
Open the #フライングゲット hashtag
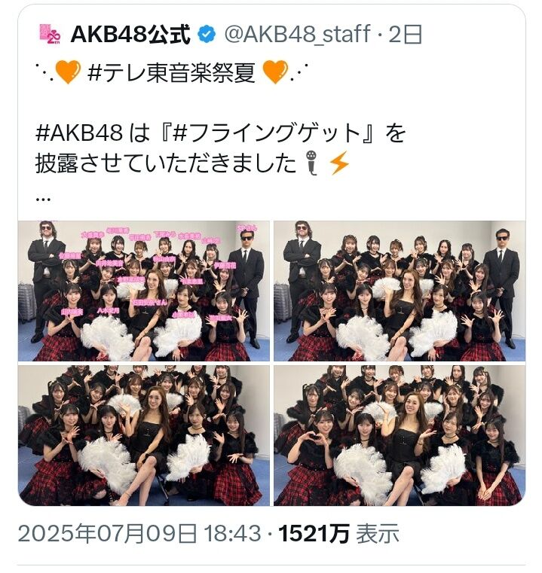267,133
